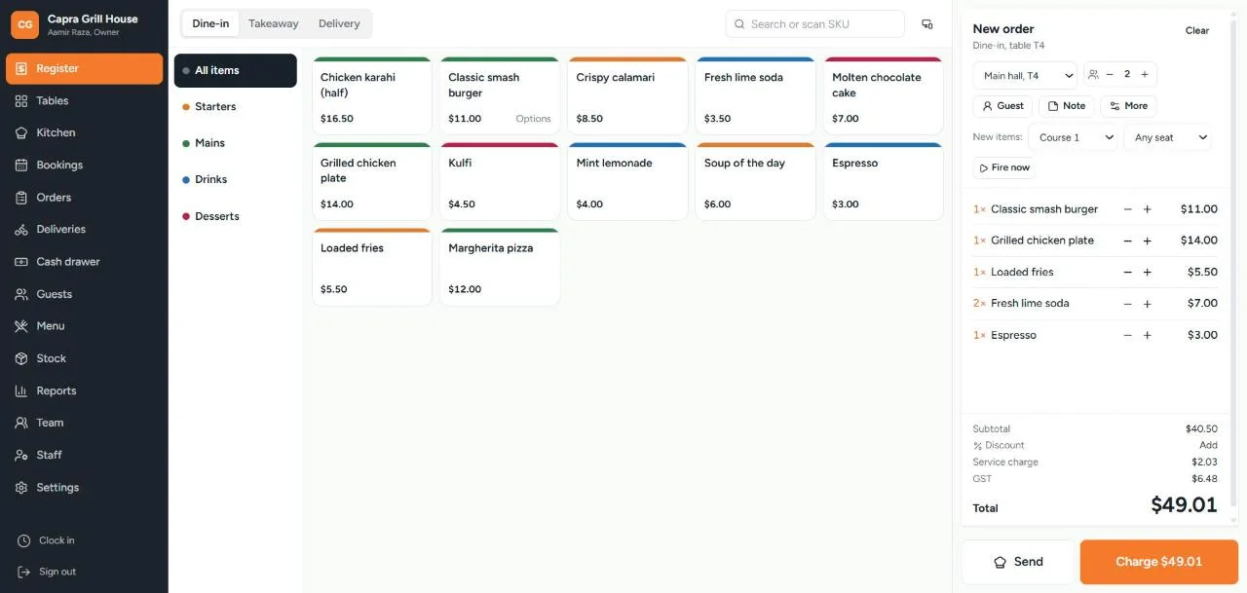Increase Espresso quantity in order
Screen dimensions: 1247x593
1148,335
